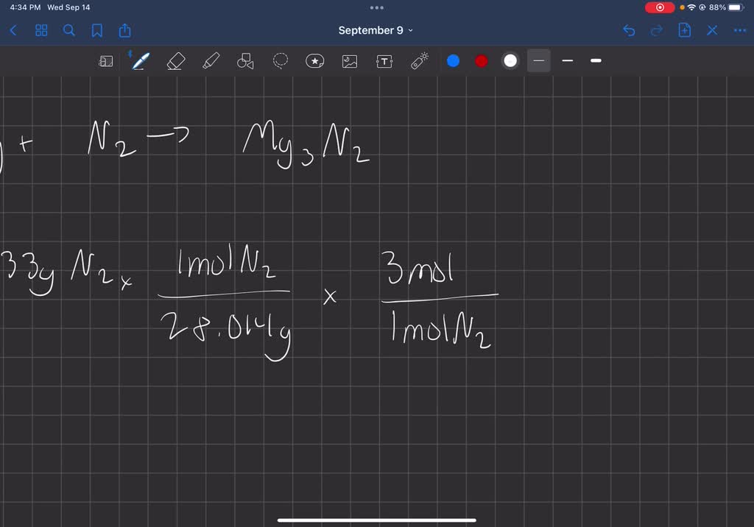The height and width of the screenshot is (527, 754).
Task: Activate the Lasso selection tool
Action: tap(280, 61)
